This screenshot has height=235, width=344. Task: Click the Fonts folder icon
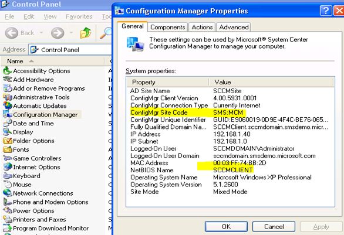(x=7, y=149)
